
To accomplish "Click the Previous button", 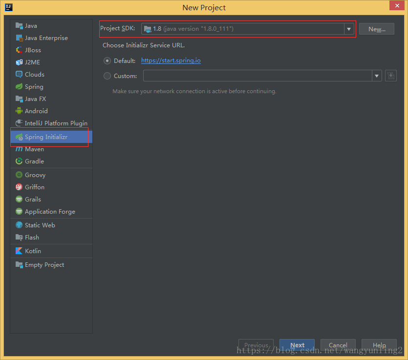I will pos(256,345).
